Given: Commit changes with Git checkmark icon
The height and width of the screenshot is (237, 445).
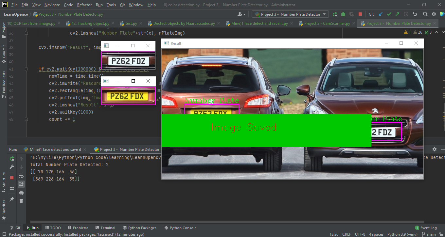Looking at the screenshot, I should pyautogui.click(x=389, y=14).
